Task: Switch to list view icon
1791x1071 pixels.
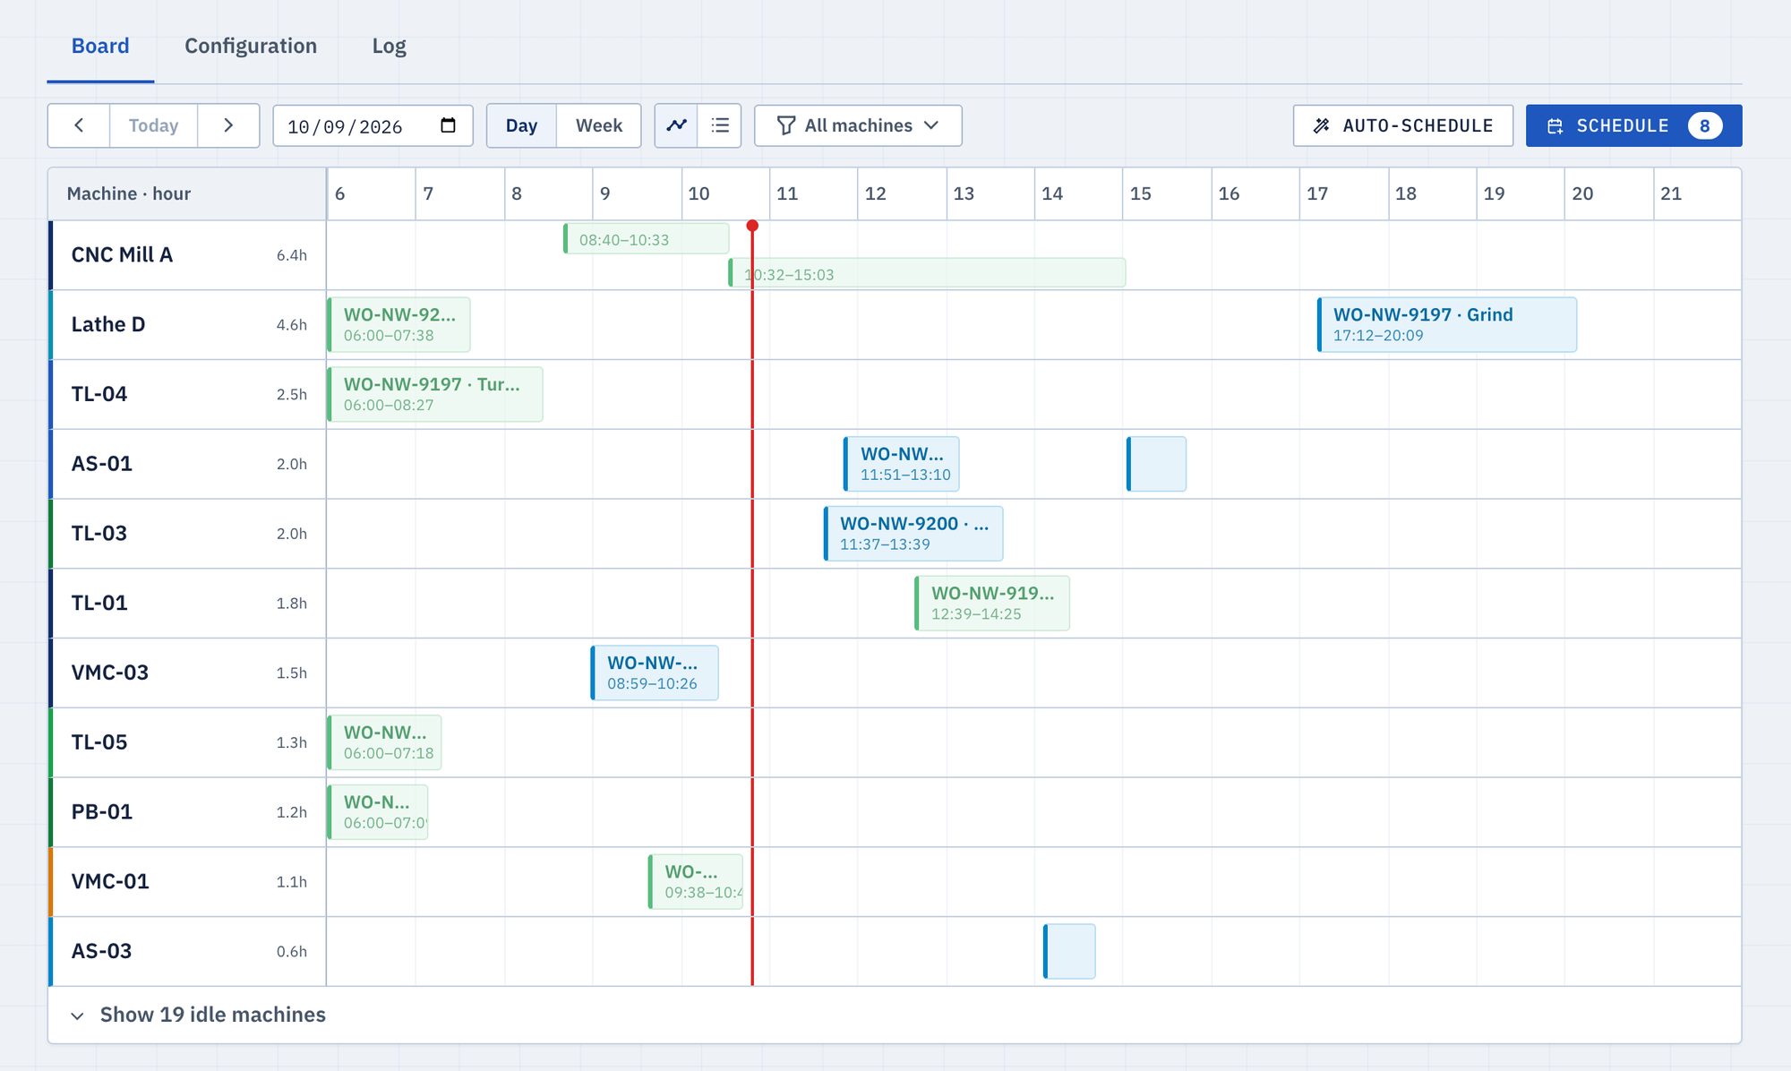Action: pos(720,125)
